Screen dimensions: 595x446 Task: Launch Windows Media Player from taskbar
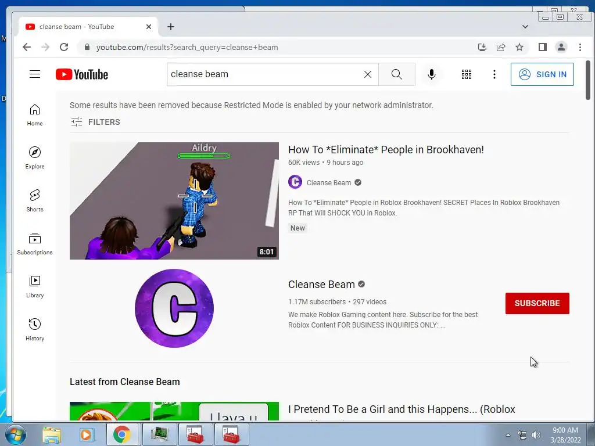86,434
